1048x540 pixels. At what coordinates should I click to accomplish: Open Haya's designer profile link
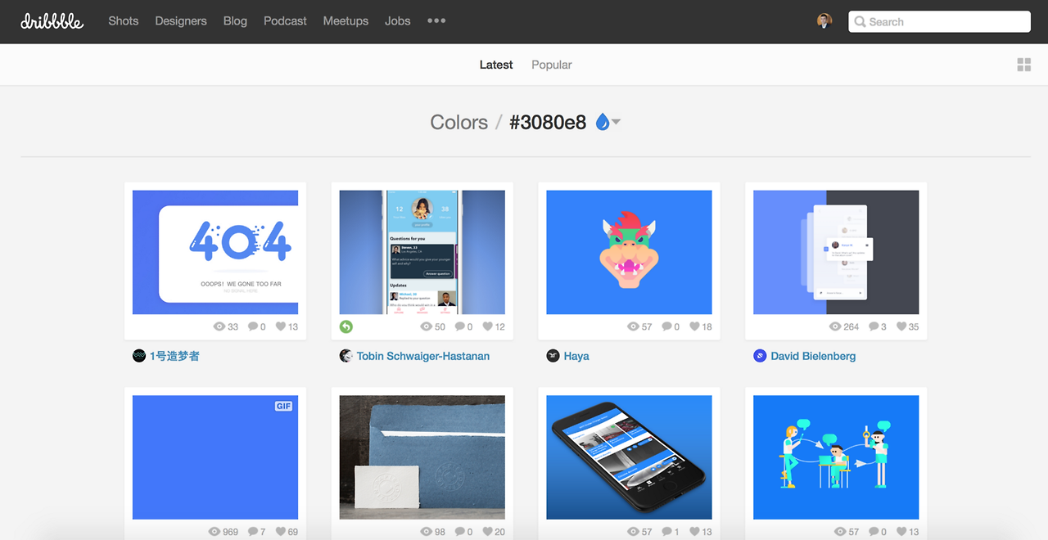(576, 356)
